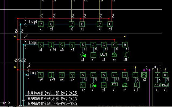Select the alarm bell symbol marked x6

click(114, 55)
